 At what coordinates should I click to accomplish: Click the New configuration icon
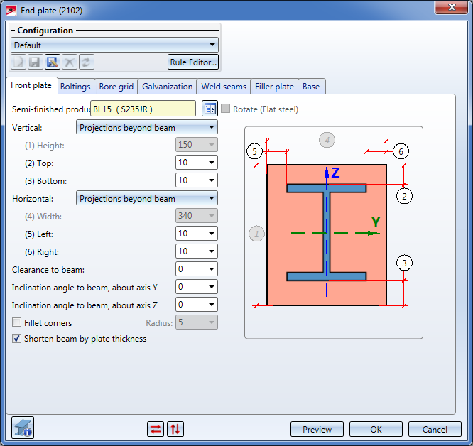[18, 62]
